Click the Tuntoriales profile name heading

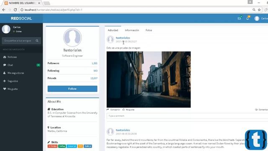(72, 50)
